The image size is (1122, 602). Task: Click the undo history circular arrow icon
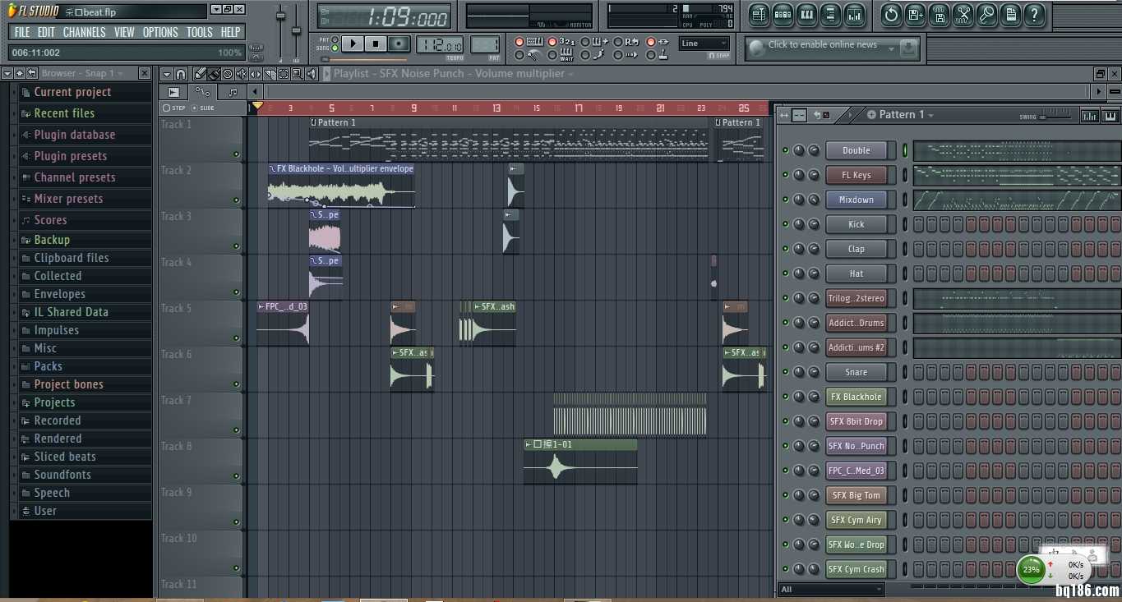(x=892, y=15)
